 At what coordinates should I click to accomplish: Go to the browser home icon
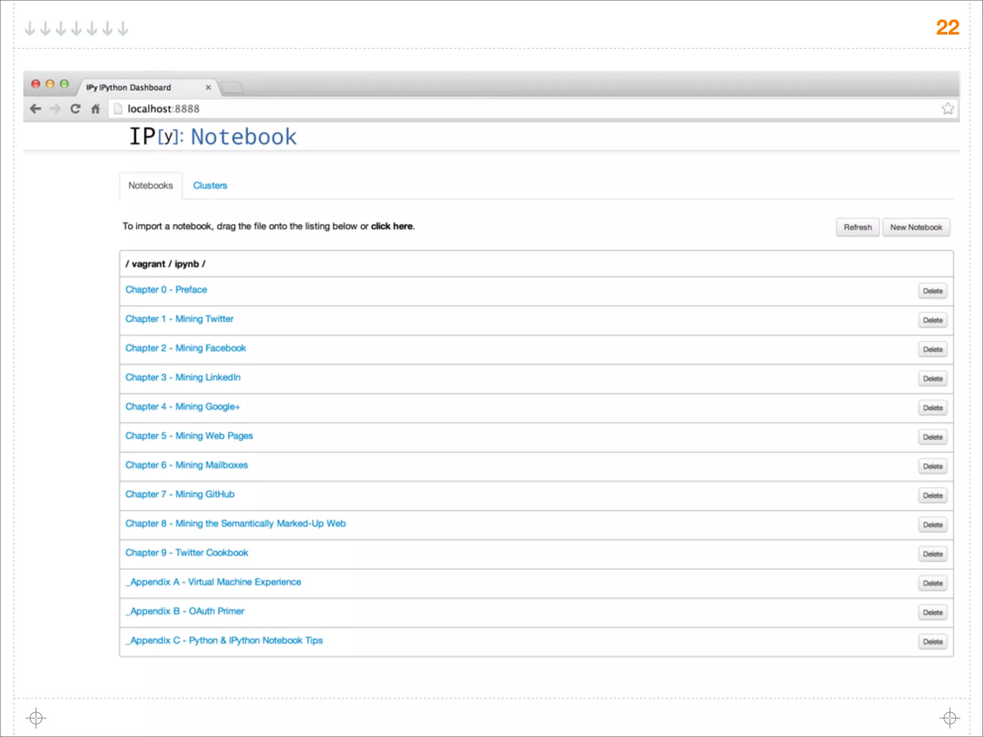[x=96, y=109]
